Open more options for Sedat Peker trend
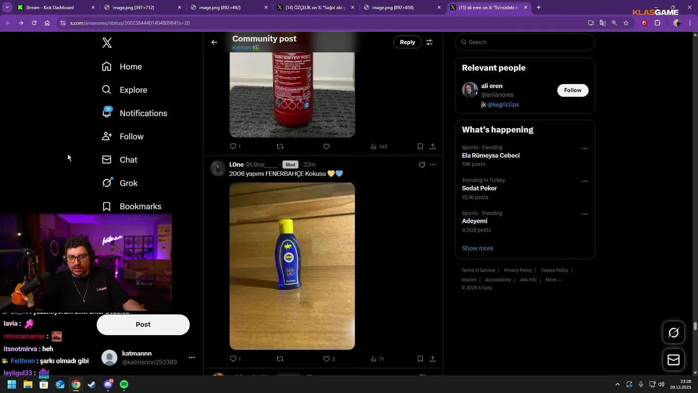The image size is (698, 393). (585, 181)
